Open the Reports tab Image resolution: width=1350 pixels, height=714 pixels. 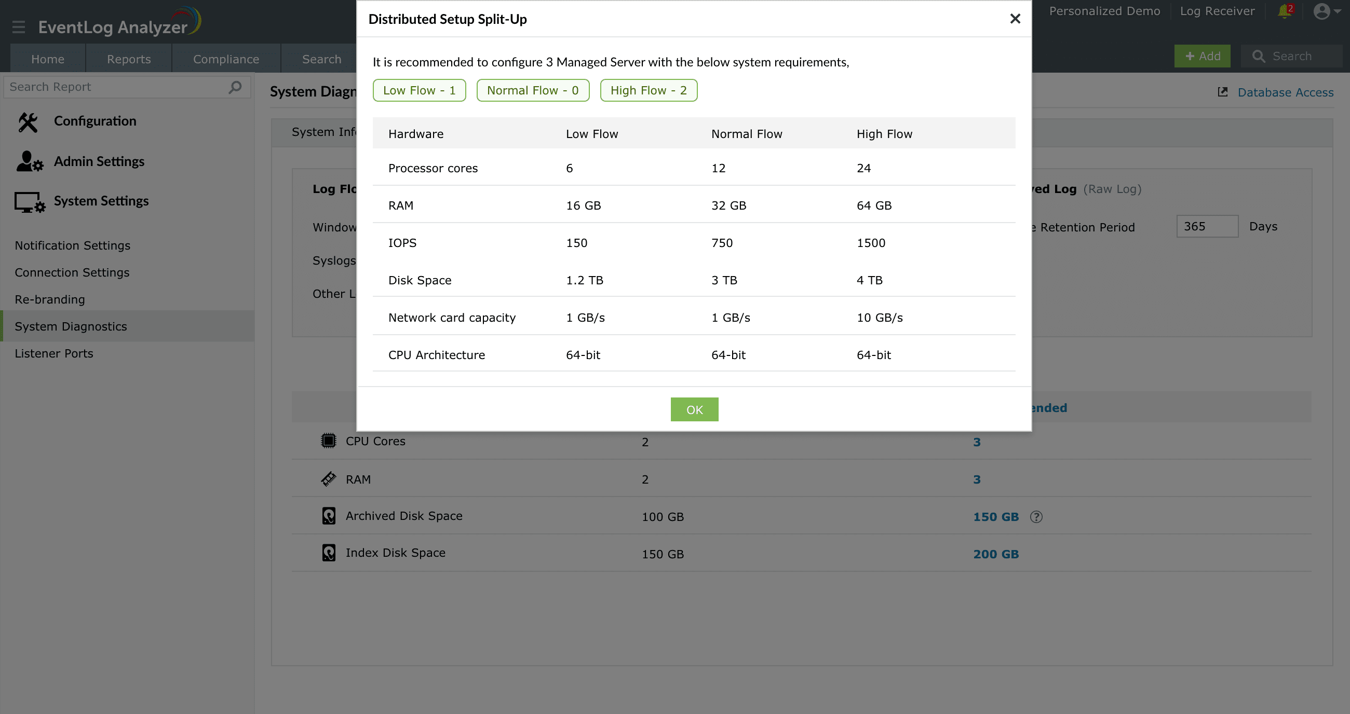tap(128, 59)
